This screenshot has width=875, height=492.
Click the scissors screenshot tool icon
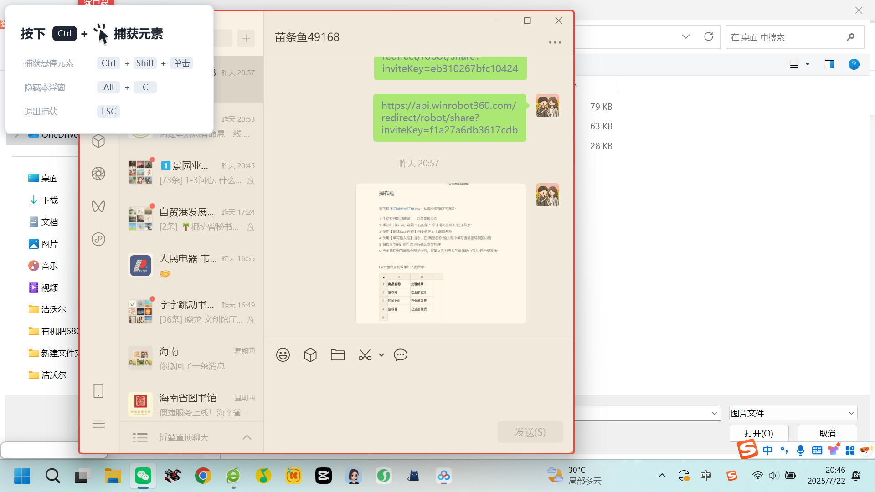click(x=365, y=355)
